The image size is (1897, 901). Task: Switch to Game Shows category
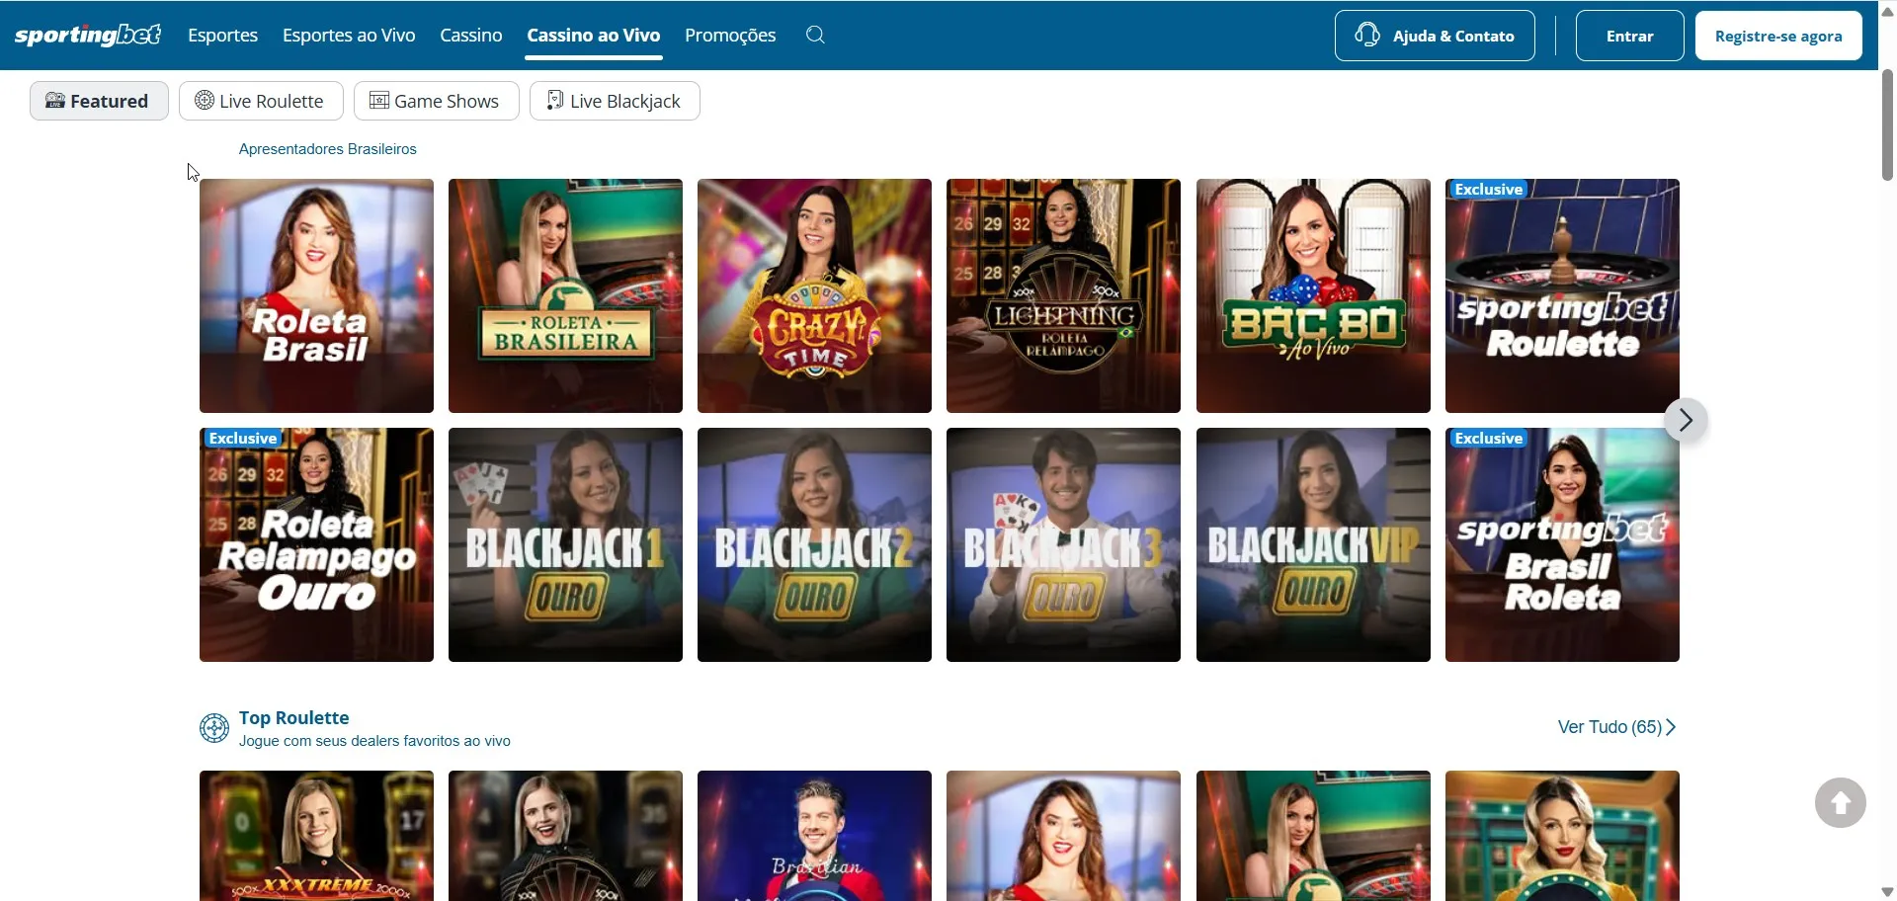coord(436,101)
